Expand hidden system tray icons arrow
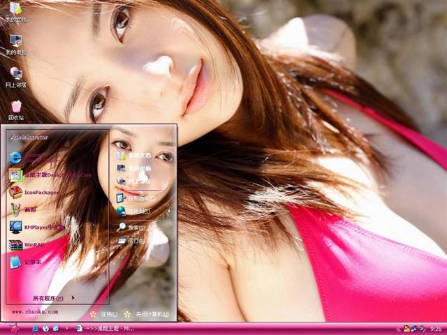 [x=398, y=329]
